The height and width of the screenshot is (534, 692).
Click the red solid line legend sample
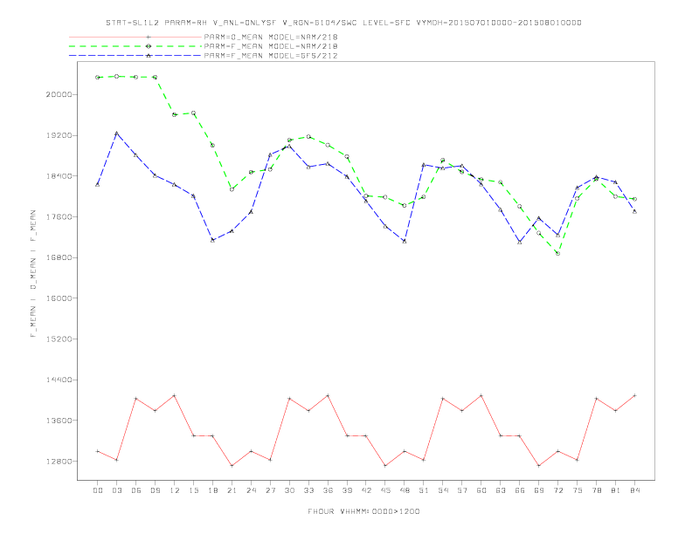pyautogui.click(x=135, y=37)
